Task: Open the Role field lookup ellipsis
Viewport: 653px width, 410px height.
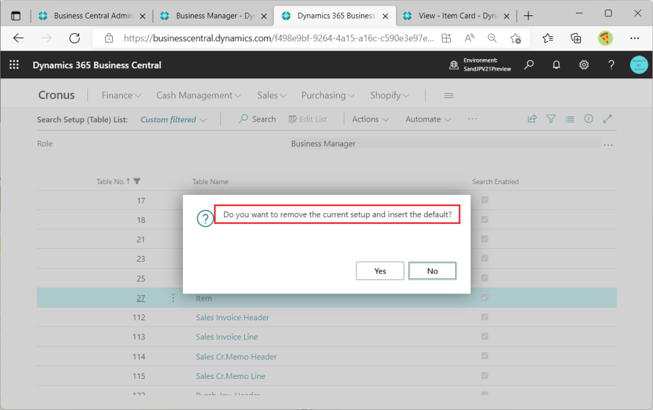Action: click(x=608, y=145)
